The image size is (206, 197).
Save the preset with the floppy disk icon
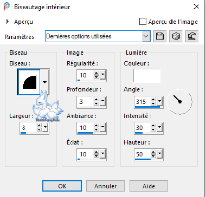coord(160,36)
